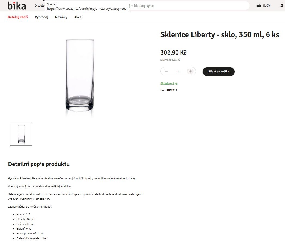Image resolution: width=285 pixels, height=242 pixels.
Task: Click the user account icon
Action: 282,5
